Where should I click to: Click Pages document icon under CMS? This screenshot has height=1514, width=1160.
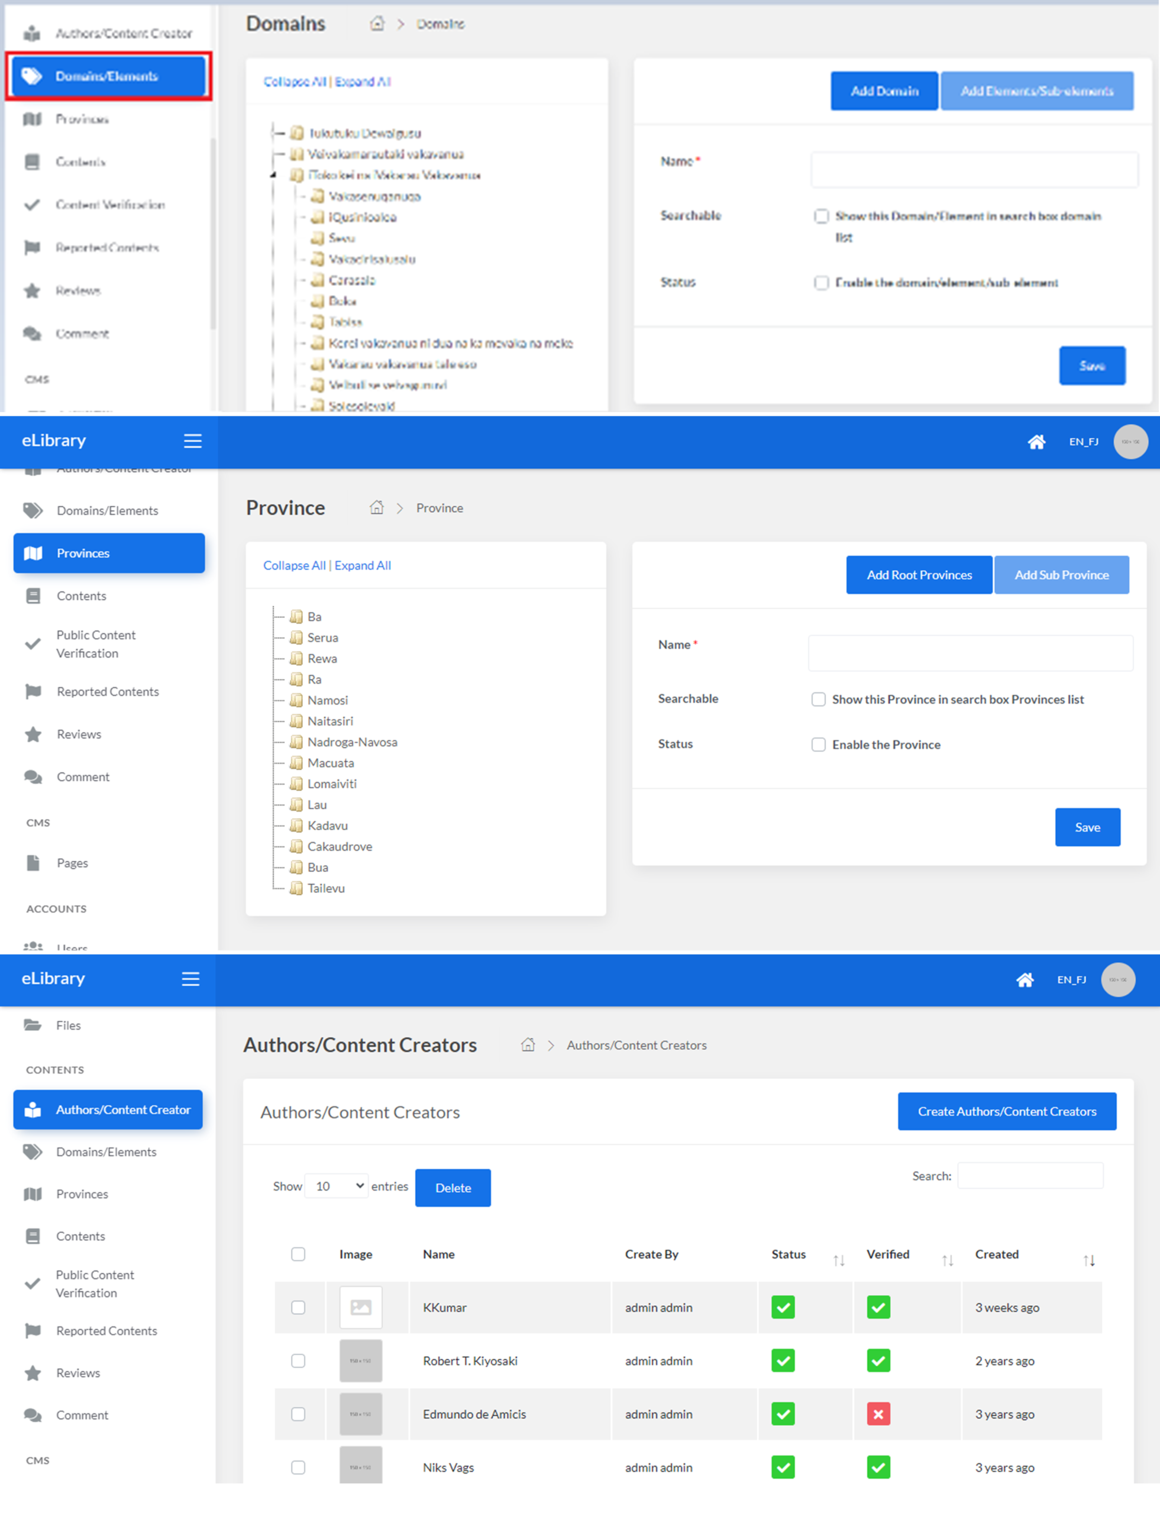33,863
